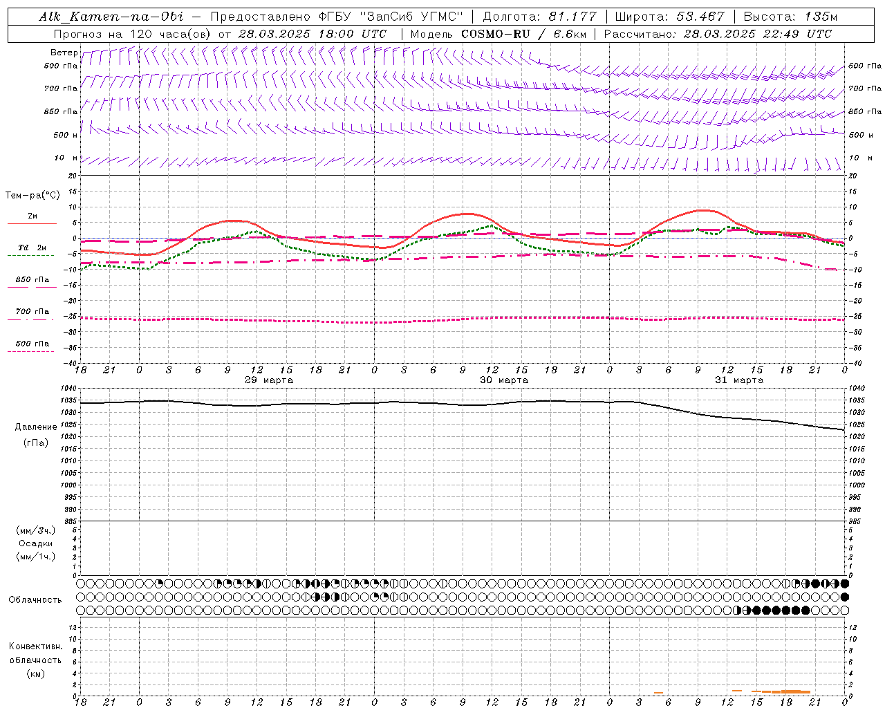Click the 'Прогноз на 120 часа(ов)' text
Screen dimensions: 885x708
tap(132, 34)
